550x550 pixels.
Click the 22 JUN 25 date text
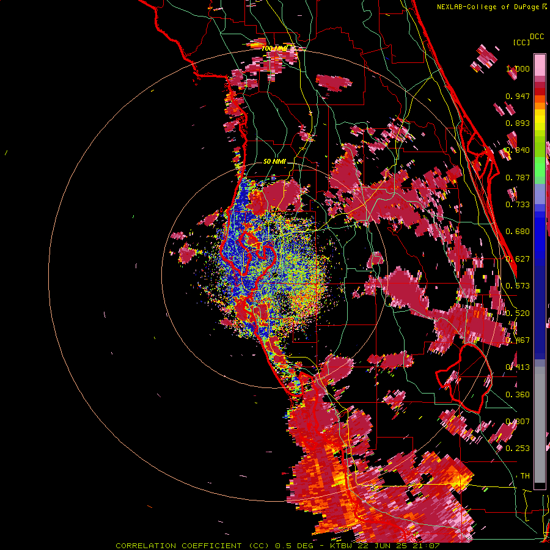(384, 546)
